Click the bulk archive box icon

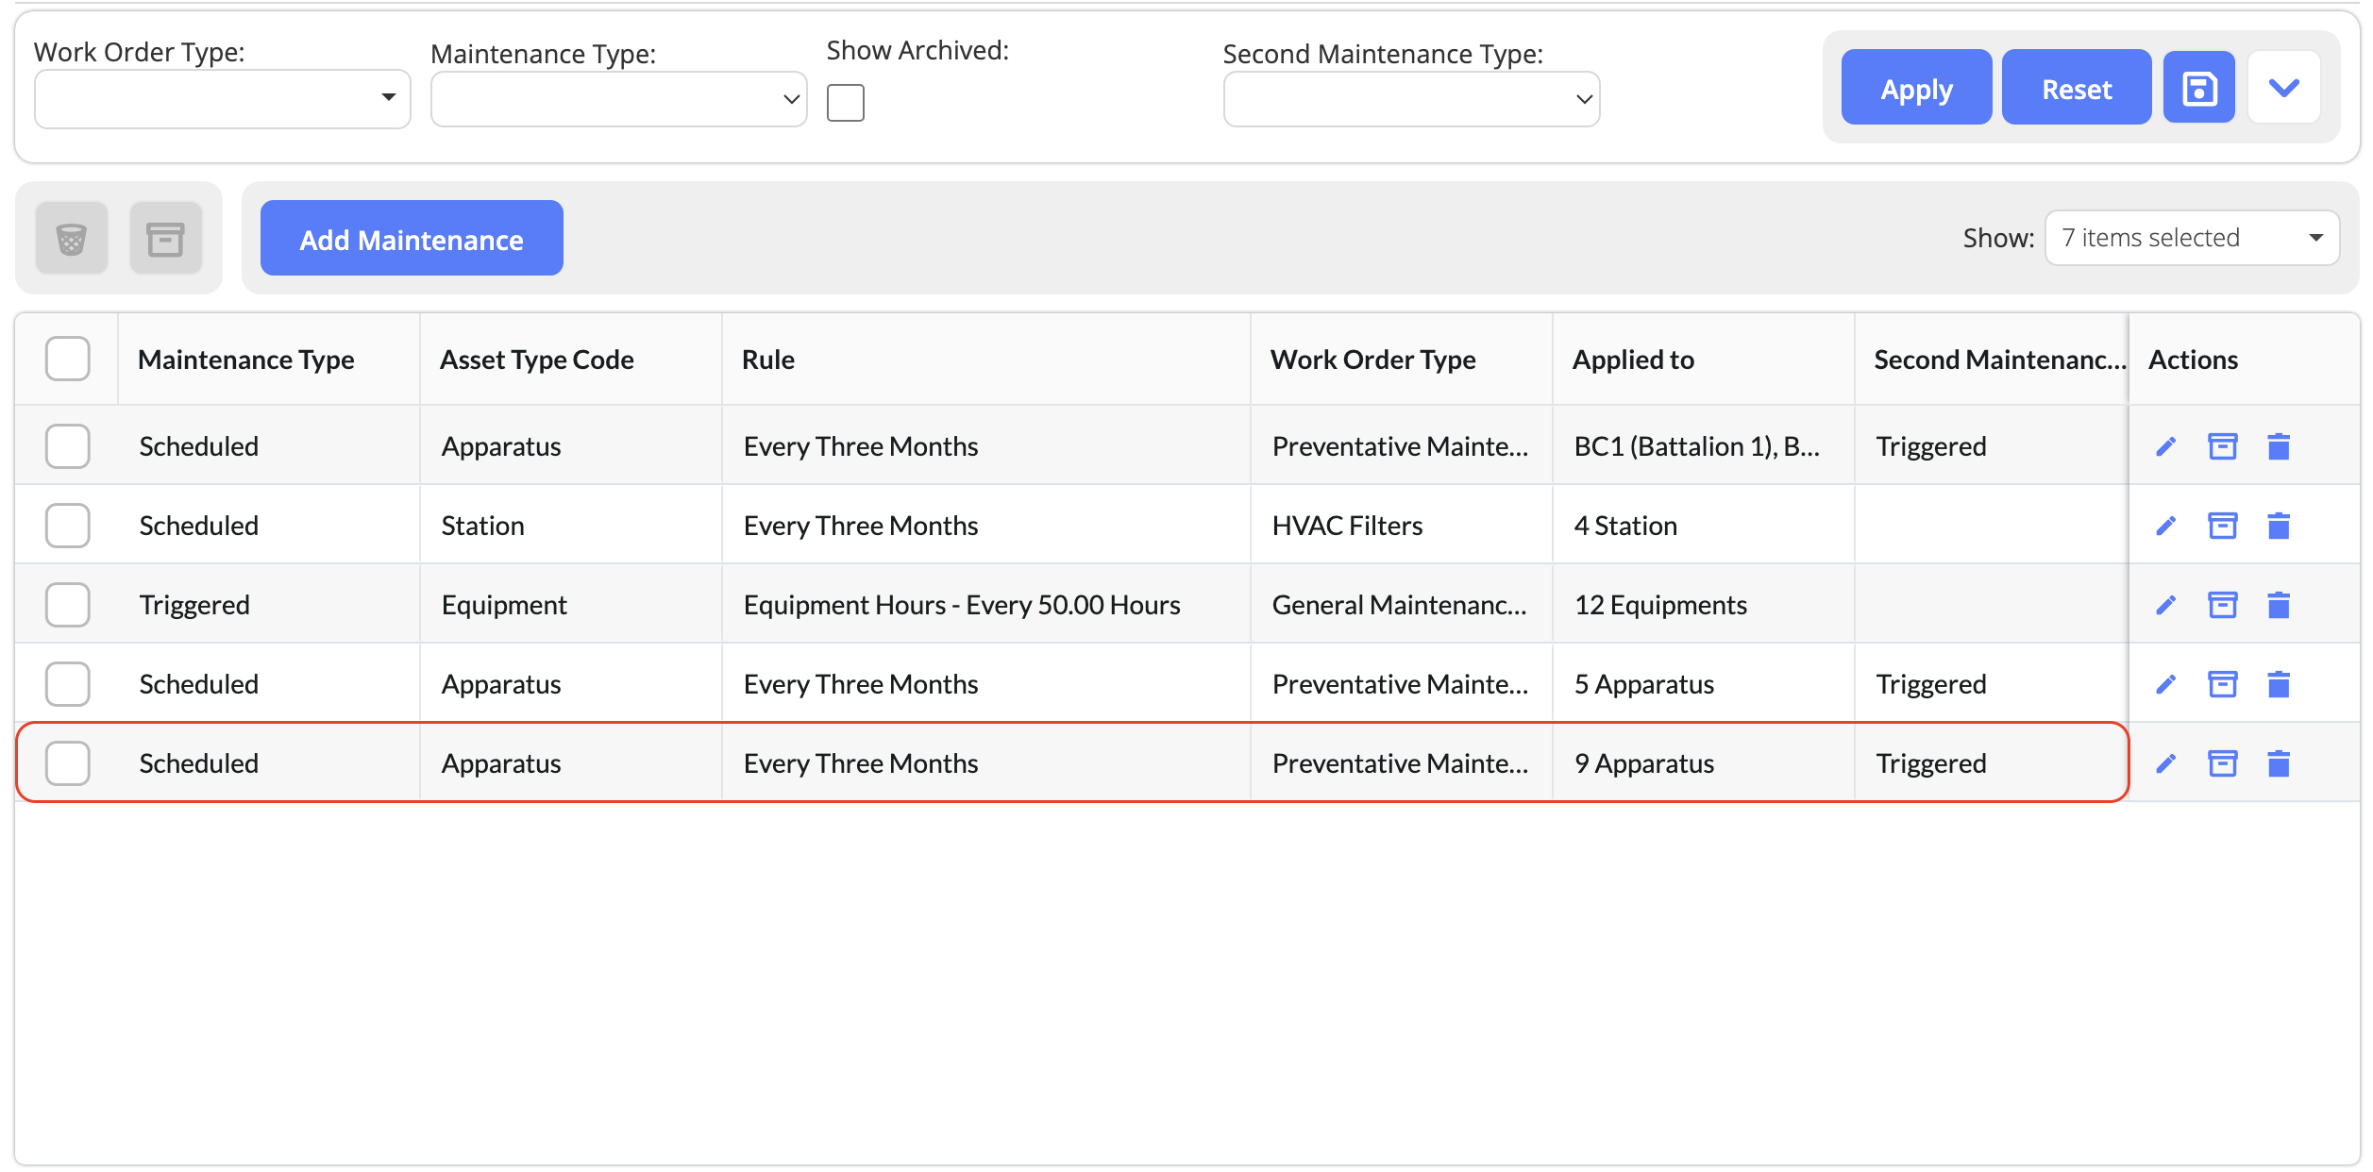coord(165,239)
